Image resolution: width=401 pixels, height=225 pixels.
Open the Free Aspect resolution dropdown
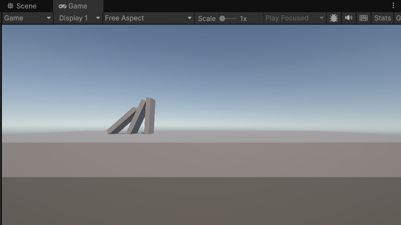tap(148, 18)
